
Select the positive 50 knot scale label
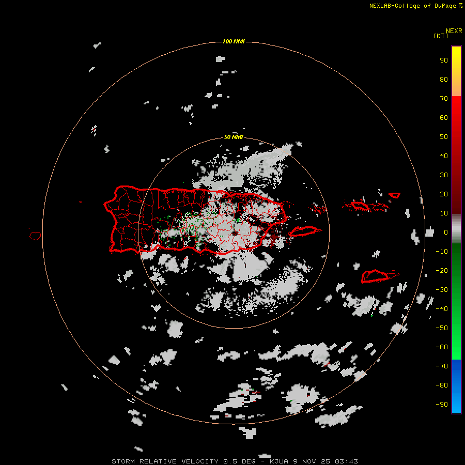pyautogui.click(x=444, y=137)
